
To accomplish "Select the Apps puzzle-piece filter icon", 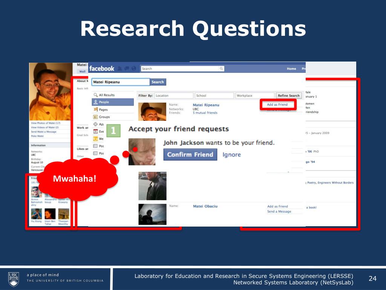I will click(x=95, y=124).
